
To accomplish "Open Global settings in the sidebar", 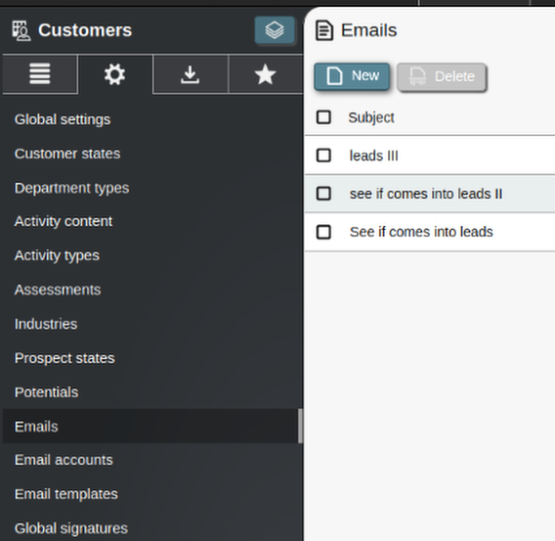I will 63,119.
